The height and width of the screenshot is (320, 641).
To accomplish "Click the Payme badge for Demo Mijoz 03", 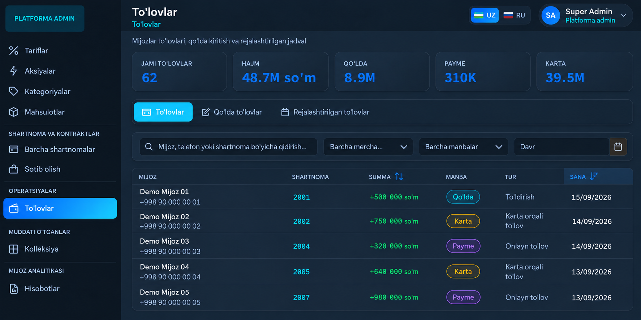I will coord(463,246).
